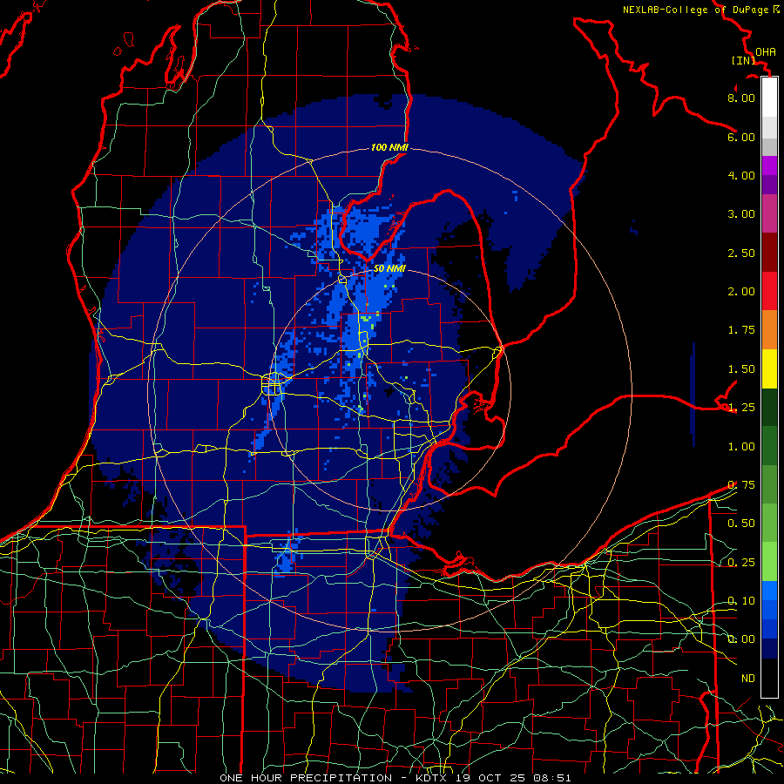Click the pink swatch beside 3.00
784x784 pixels.
769,213
